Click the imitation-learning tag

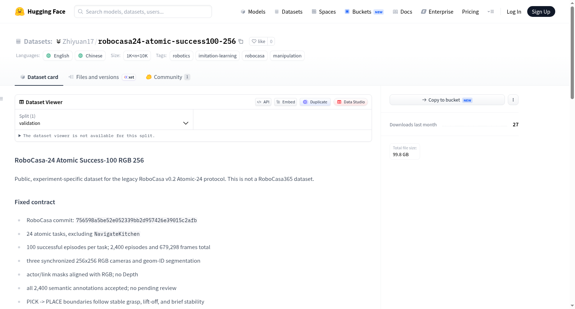[x=217, y=56]
